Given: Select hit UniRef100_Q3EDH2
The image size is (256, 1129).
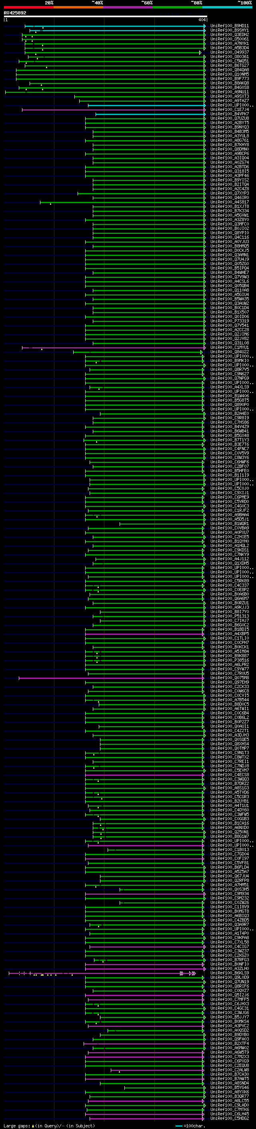Looking at the screenshot, I should (x=230, y=34).
